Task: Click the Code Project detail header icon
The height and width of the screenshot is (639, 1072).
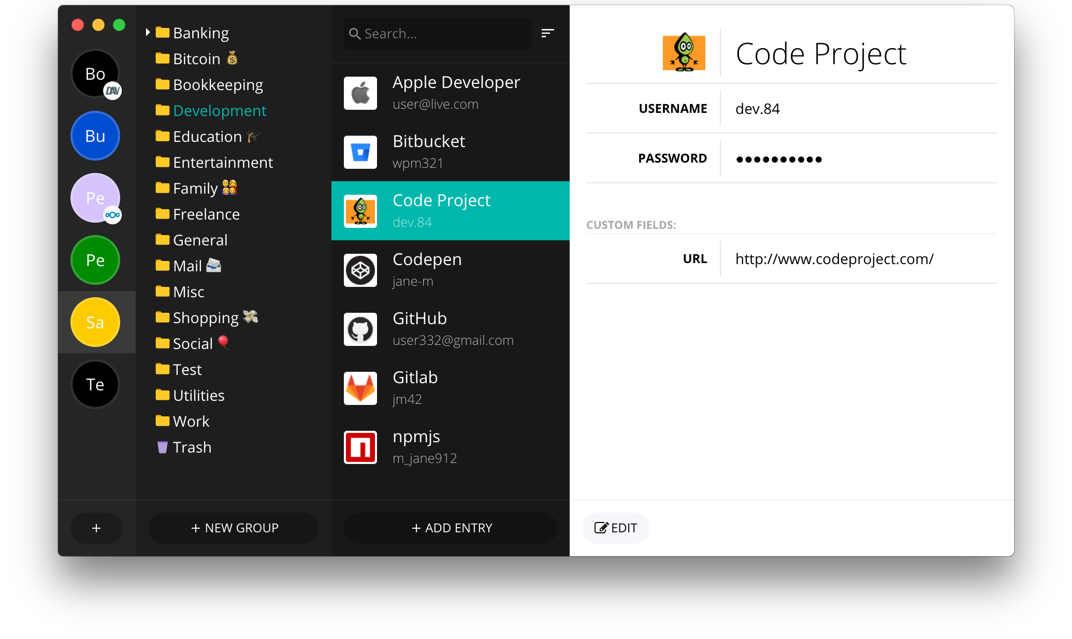Action: 684,52
